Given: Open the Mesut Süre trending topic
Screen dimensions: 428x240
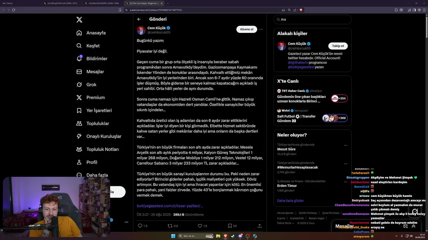Looking at the screenshot, I should point(312,149).
